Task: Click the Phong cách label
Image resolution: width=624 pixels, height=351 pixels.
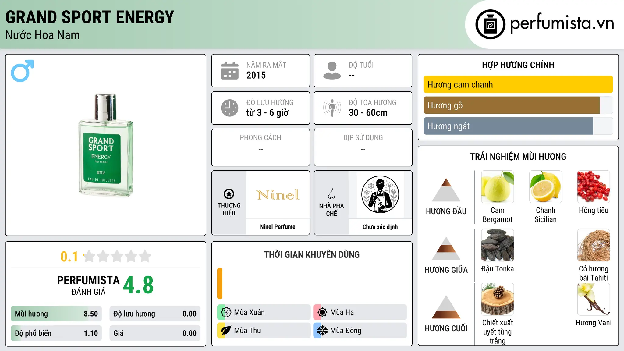Action: tap(261, 138)
